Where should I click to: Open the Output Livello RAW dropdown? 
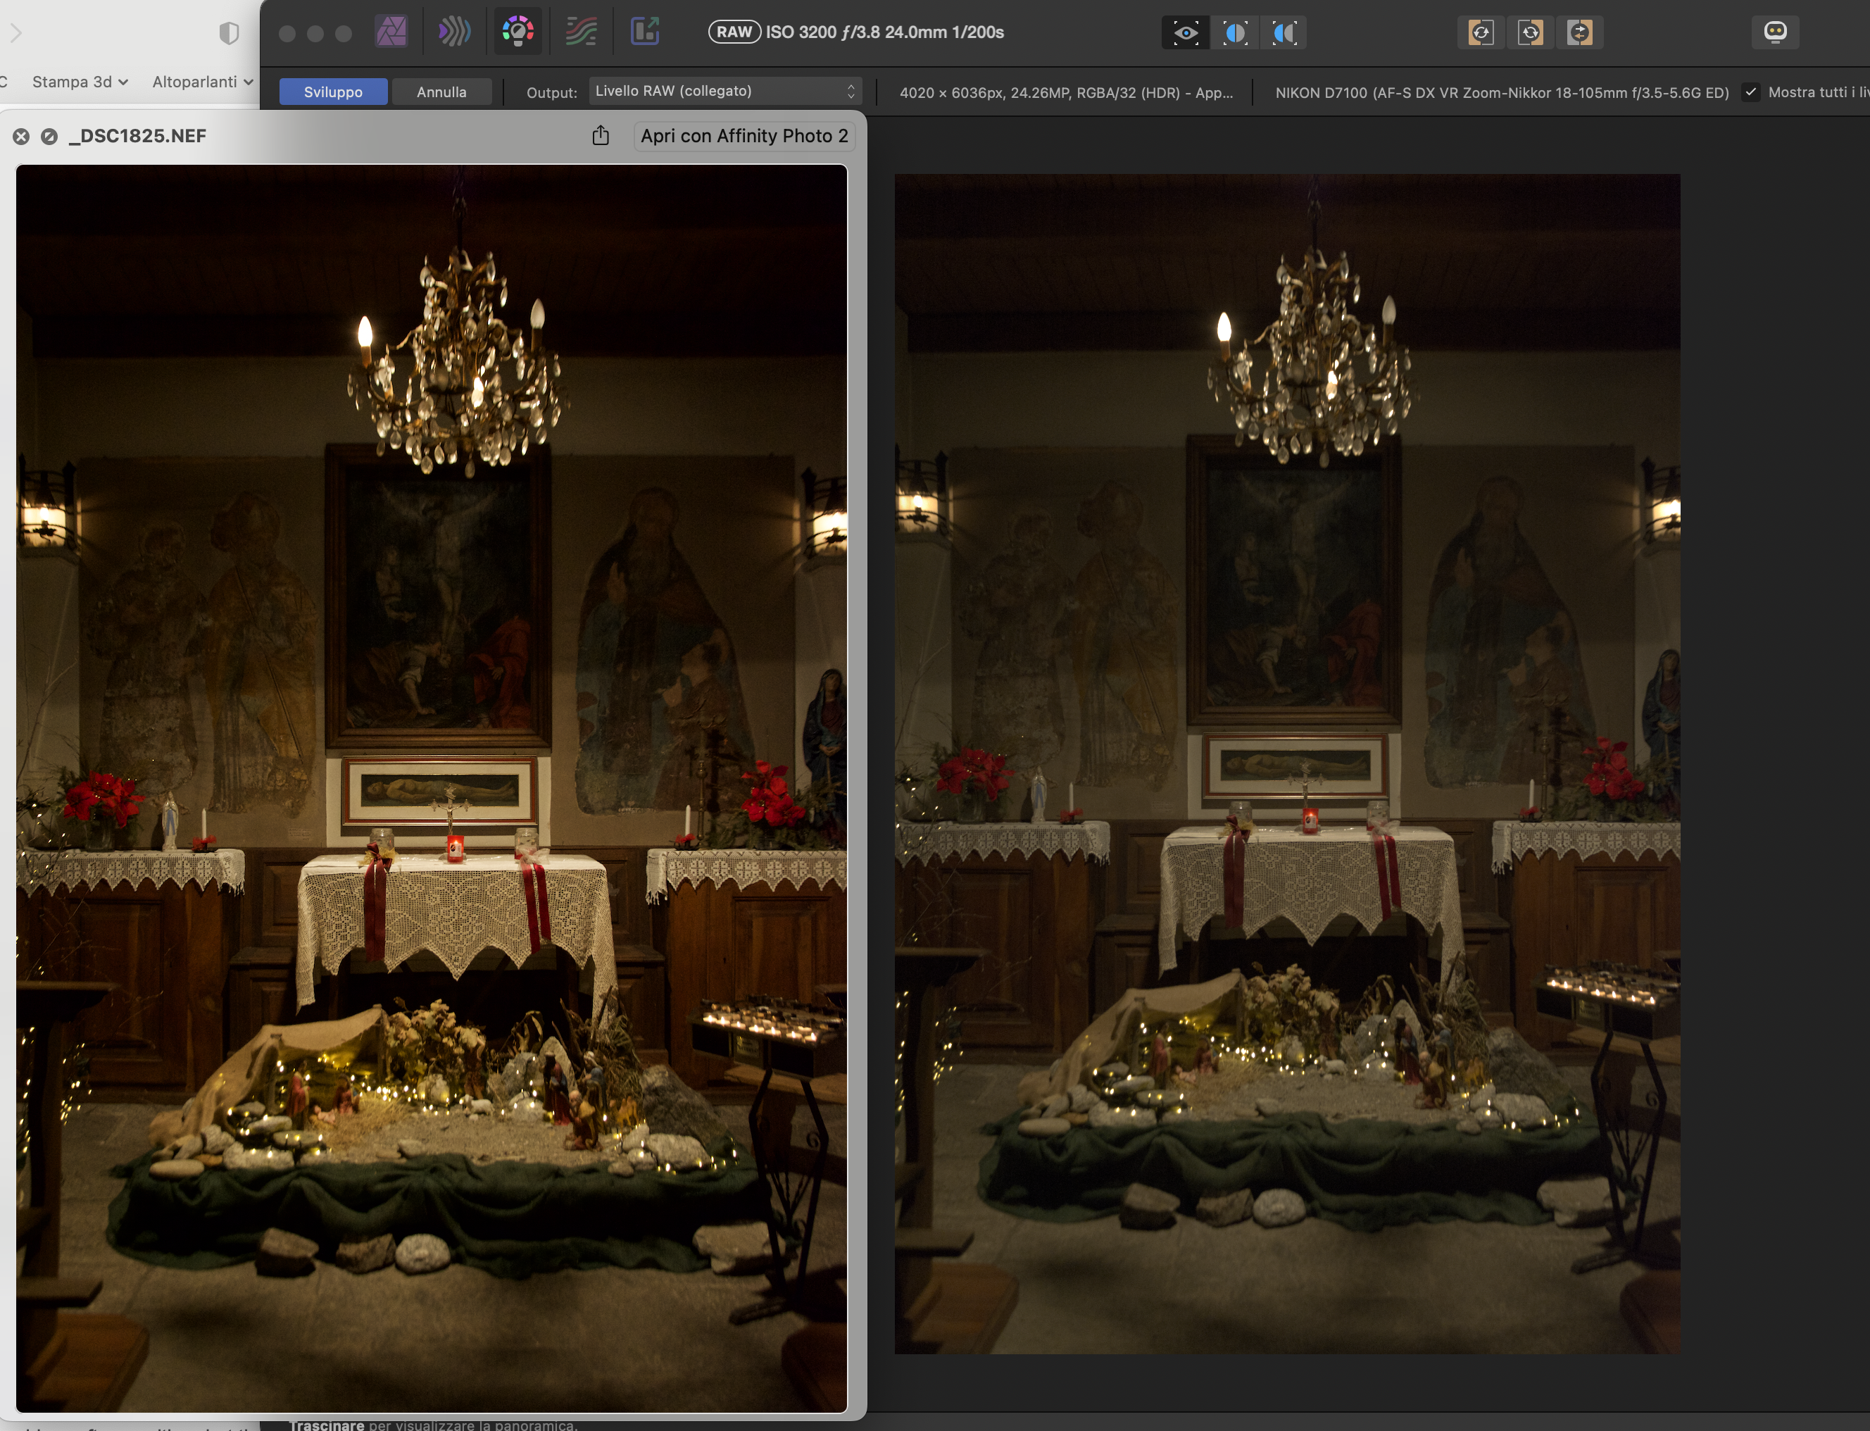pyautogui.click(x=724, y=91)
